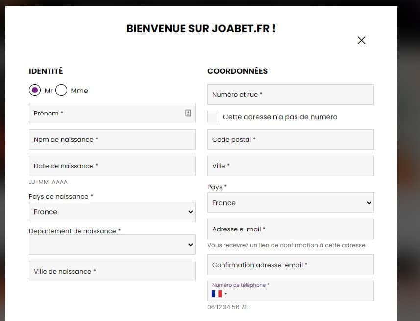Click the Ville de naissance field
This screenshot has height=321, width=420.
click(x=112, y=271)
